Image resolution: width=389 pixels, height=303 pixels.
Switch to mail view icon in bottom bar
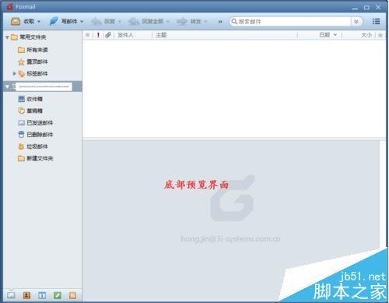[x=11, y=295]
